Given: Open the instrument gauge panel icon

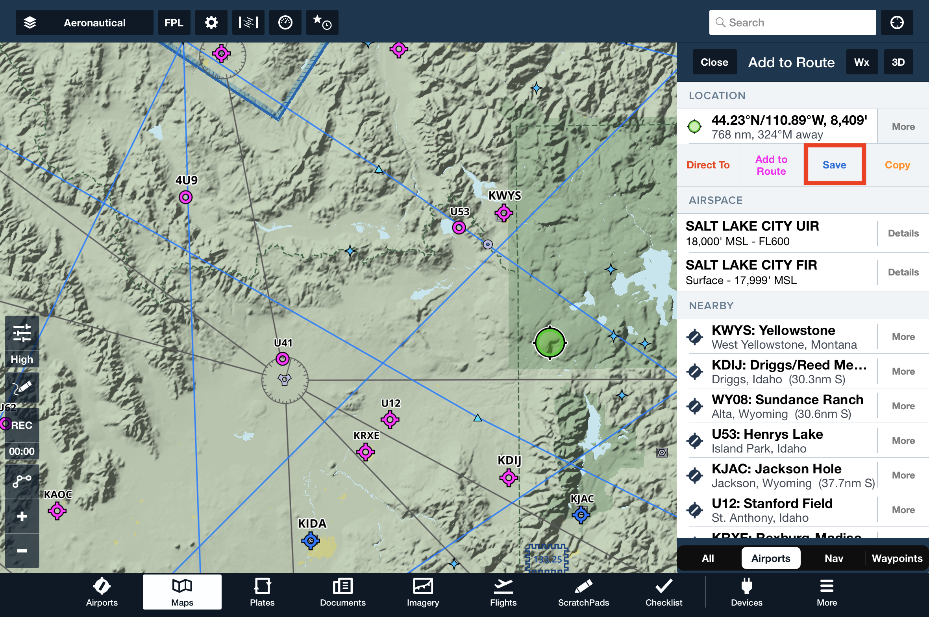Looking at the screenshot, I should [x=285, y=22].
